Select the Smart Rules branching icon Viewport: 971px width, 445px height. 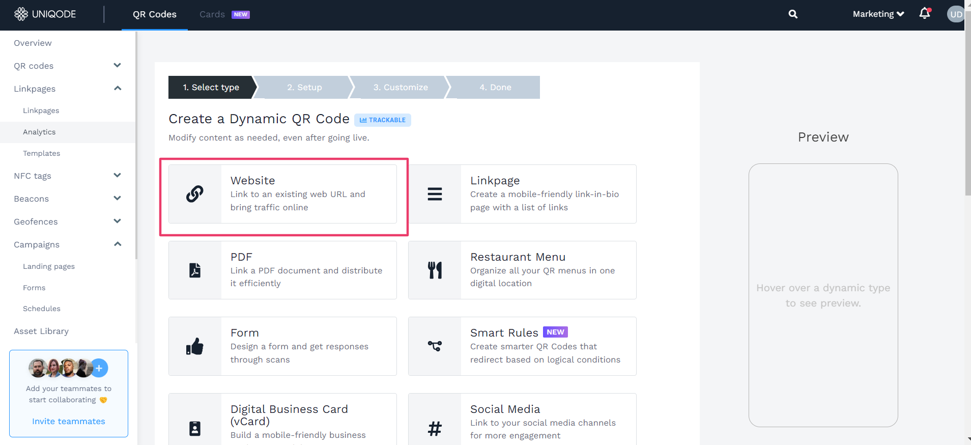click(x=435, y=346)
